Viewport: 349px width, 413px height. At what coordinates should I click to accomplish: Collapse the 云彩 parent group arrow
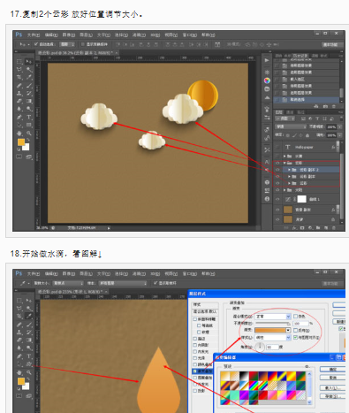(285, 163)
